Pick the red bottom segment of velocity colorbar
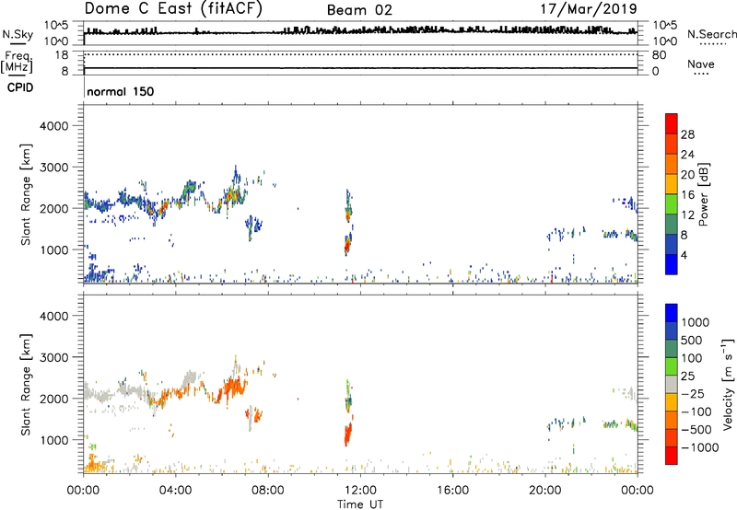737x510 pixels. [672, 456]
